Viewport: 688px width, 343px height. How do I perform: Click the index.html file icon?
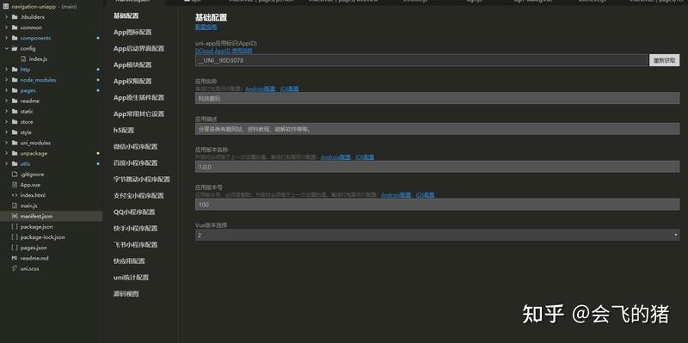point(15,195)
